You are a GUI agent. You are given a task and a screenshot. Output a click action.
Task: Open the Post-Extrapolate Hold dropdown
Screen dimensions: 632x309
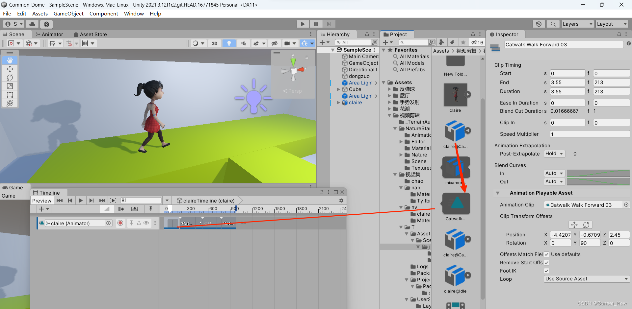[x=554, y=154]
